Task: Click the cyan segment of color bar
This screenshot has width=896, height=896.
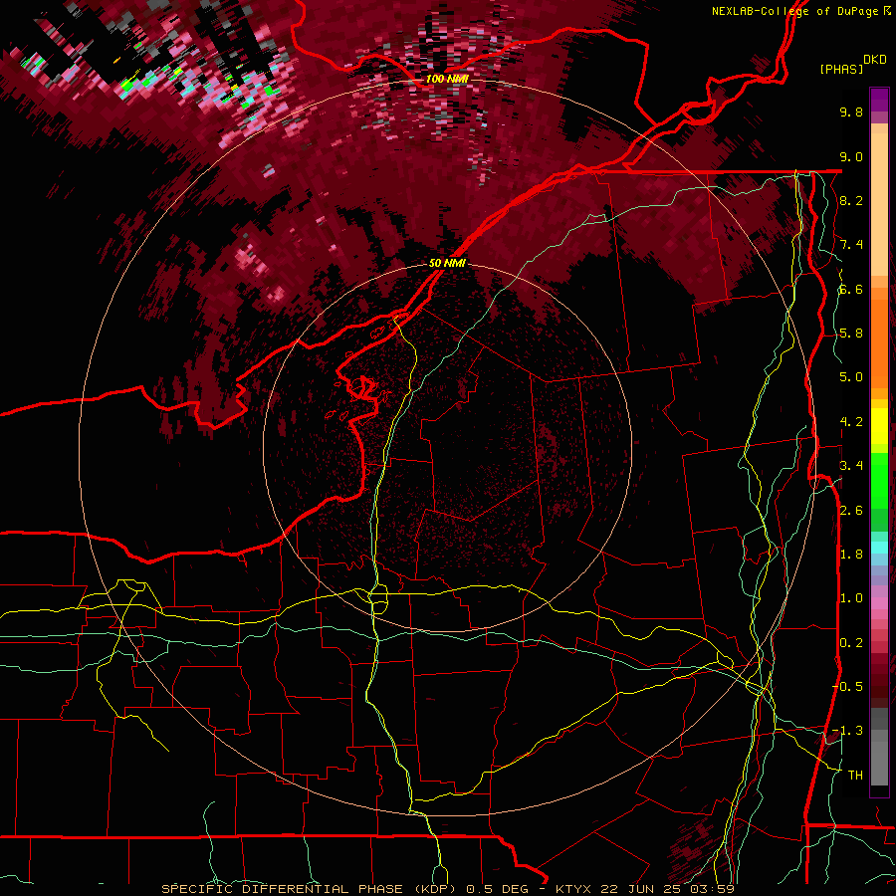Action: (x=879, y=547)
